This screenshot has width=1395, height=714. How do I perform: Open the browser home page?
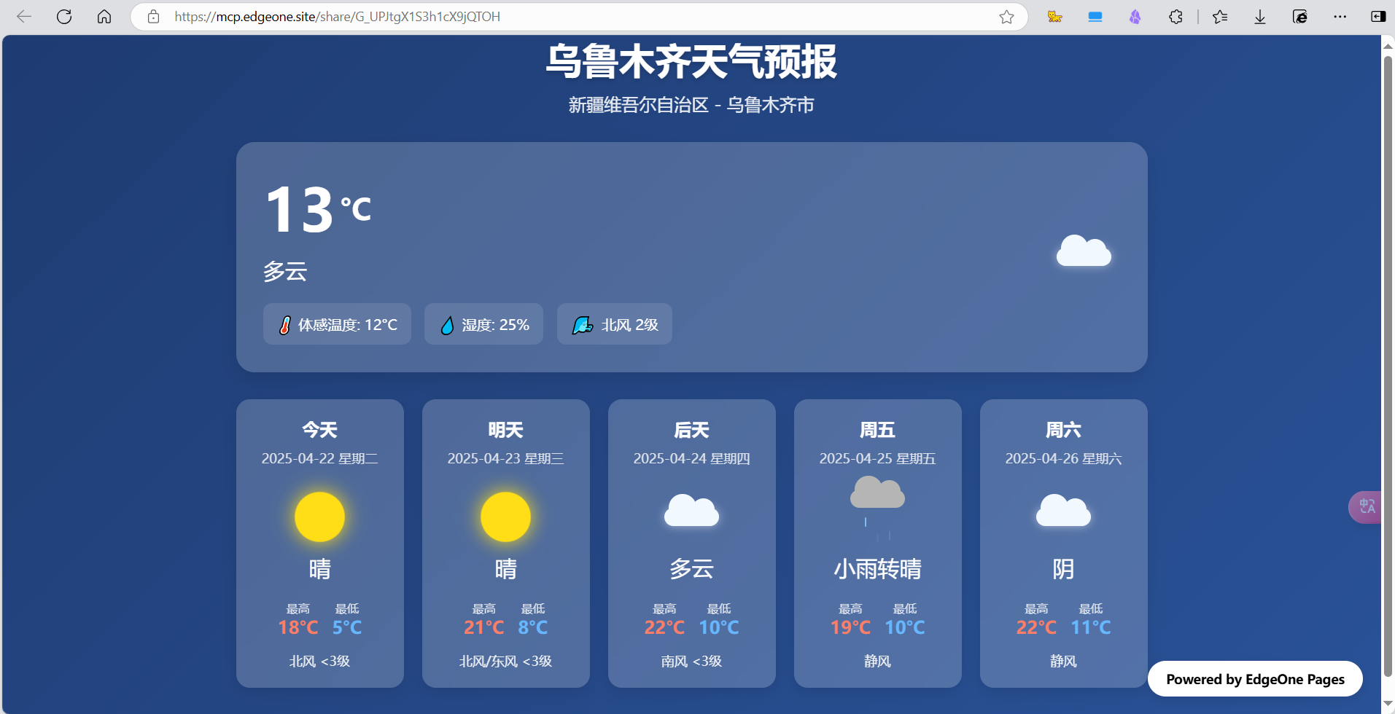coord(104,17)
